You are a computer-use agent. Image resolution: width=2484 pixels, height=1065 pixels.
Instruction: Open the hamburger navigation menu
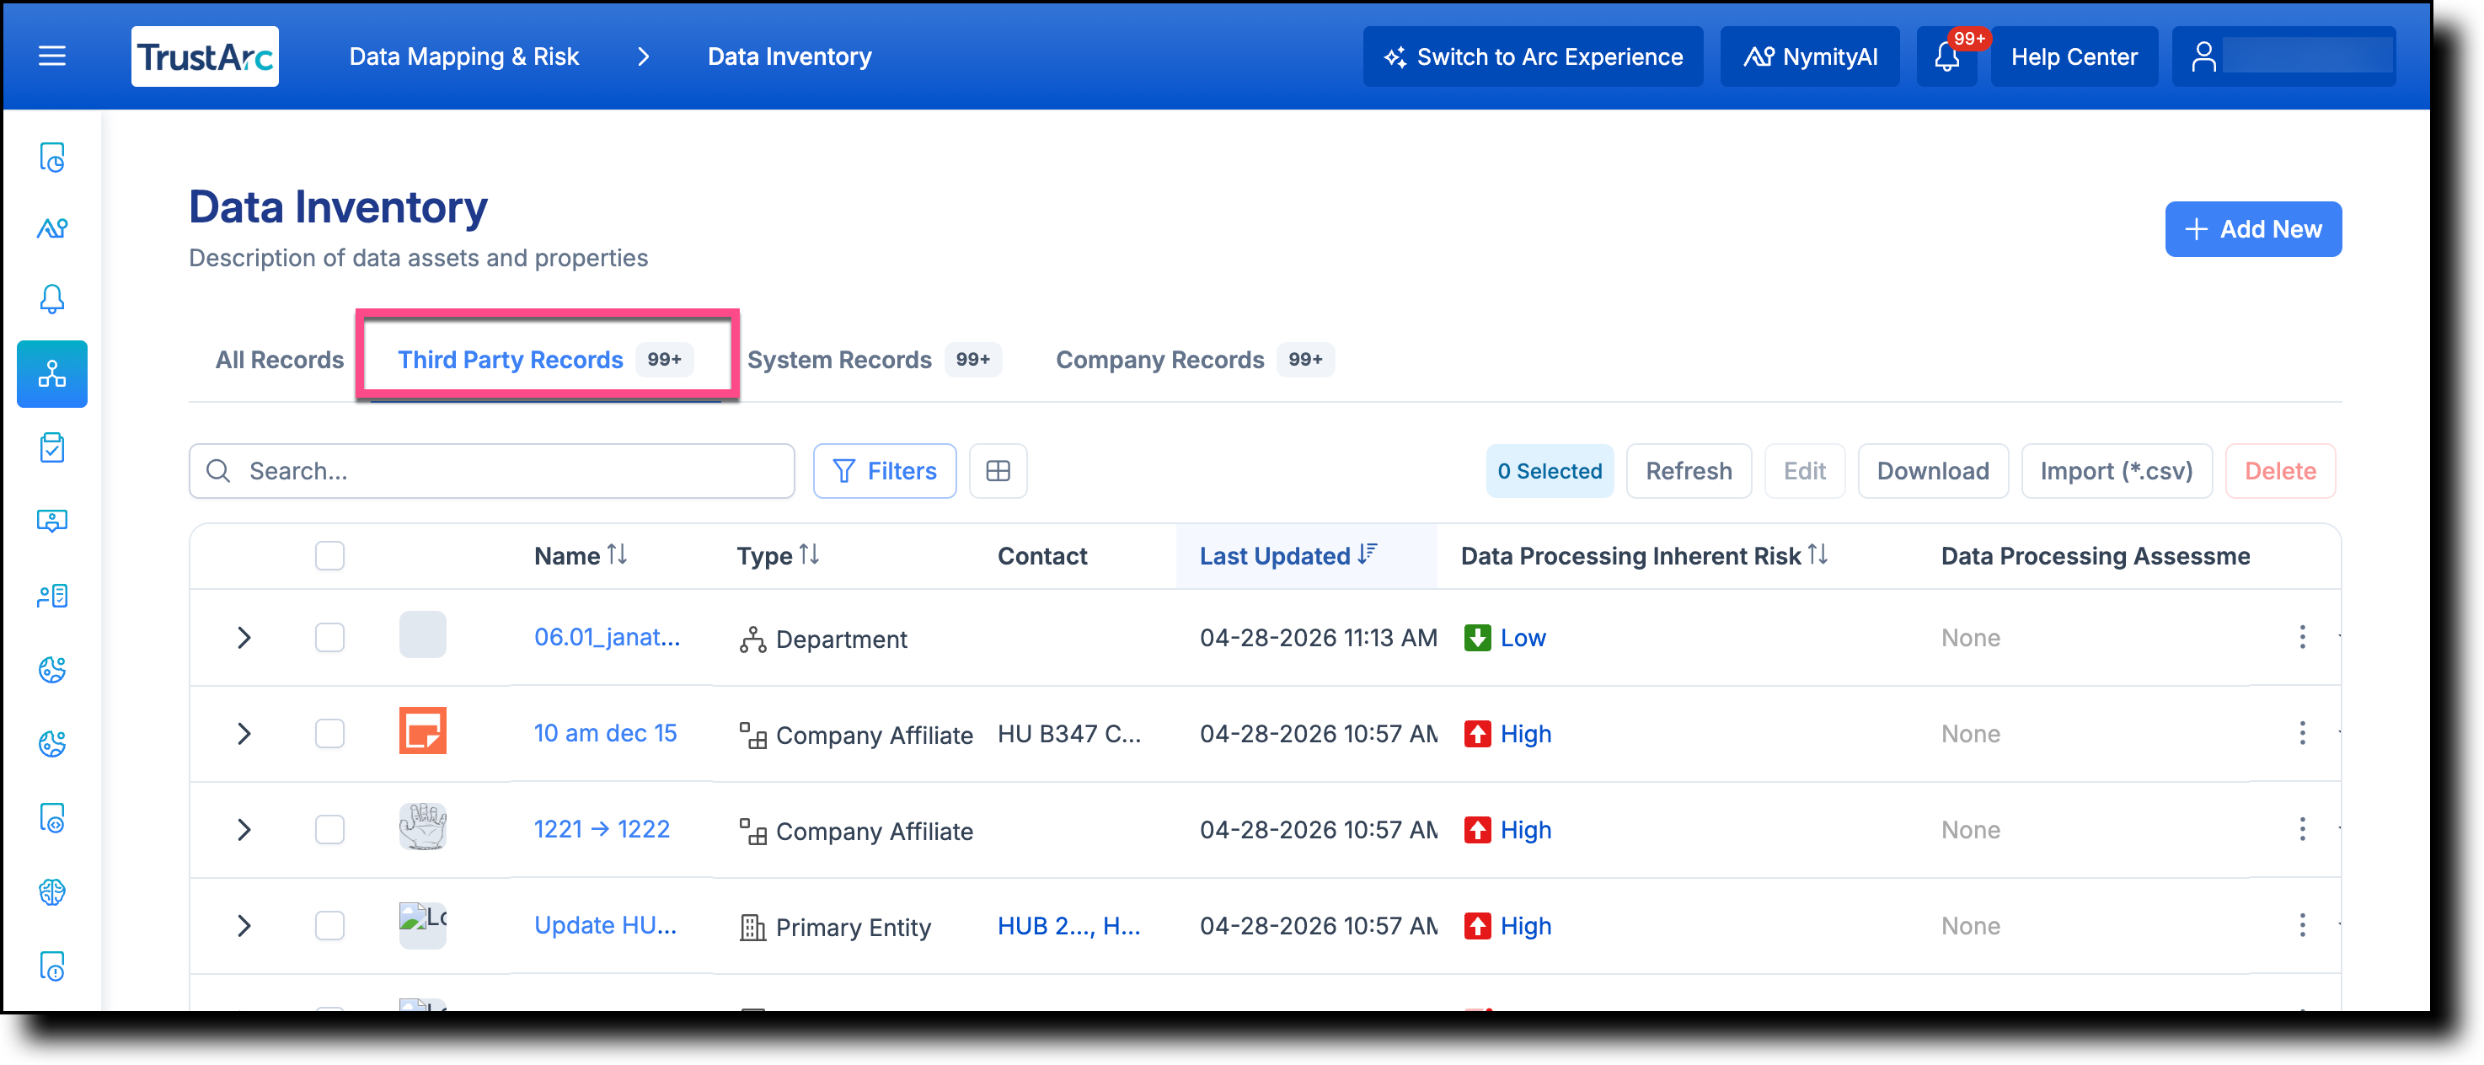(52, 56)
